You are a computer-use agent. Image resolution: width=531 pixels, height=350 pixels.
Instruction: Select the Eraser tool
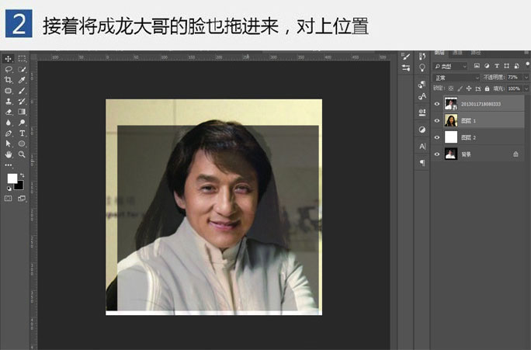[9, 112]
